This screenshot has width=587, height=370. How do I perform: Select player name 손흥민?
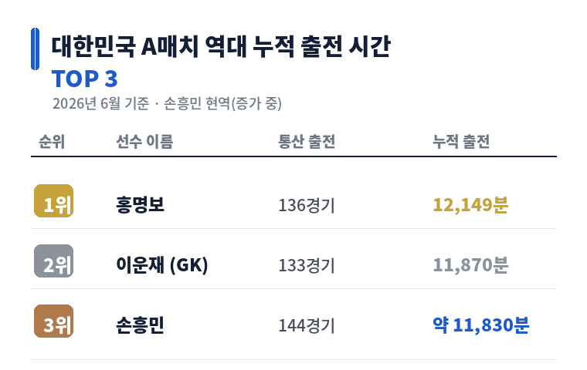[140, 325]
